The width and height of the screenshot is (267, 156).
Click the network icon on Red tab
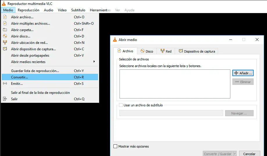point(163,51)
